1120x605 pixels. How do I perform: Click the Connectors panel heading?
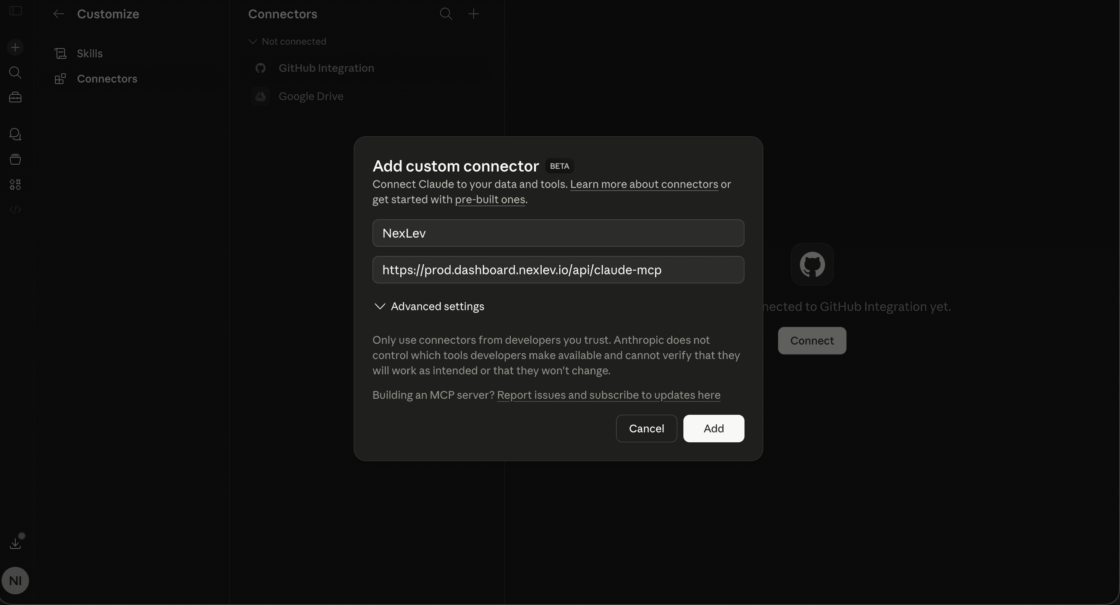click(283, 14)
